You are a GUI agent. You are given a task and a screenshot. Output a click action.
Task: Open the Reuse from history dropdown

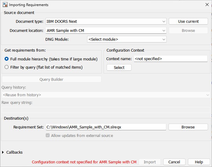106,95
